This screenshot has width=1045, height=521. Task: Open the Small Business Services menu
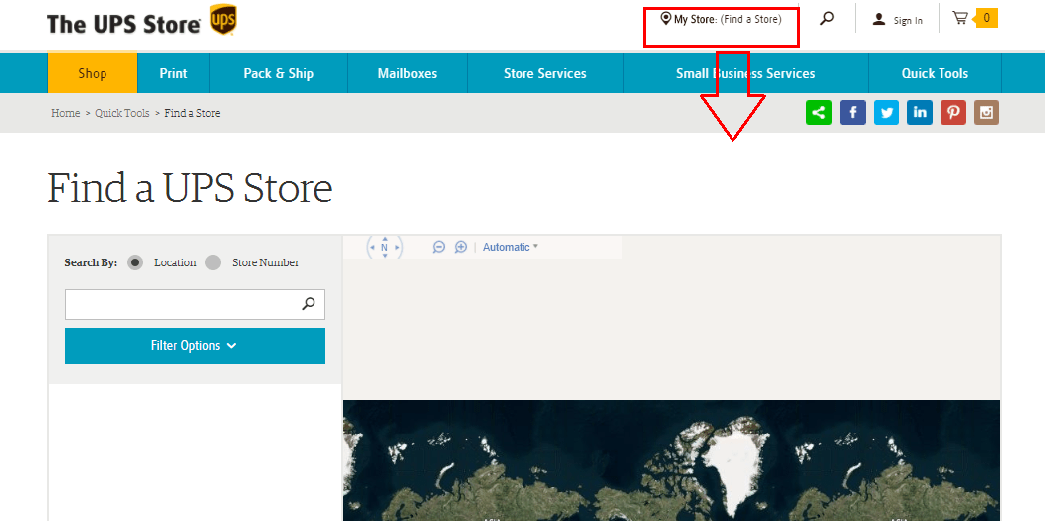(745, 74)
